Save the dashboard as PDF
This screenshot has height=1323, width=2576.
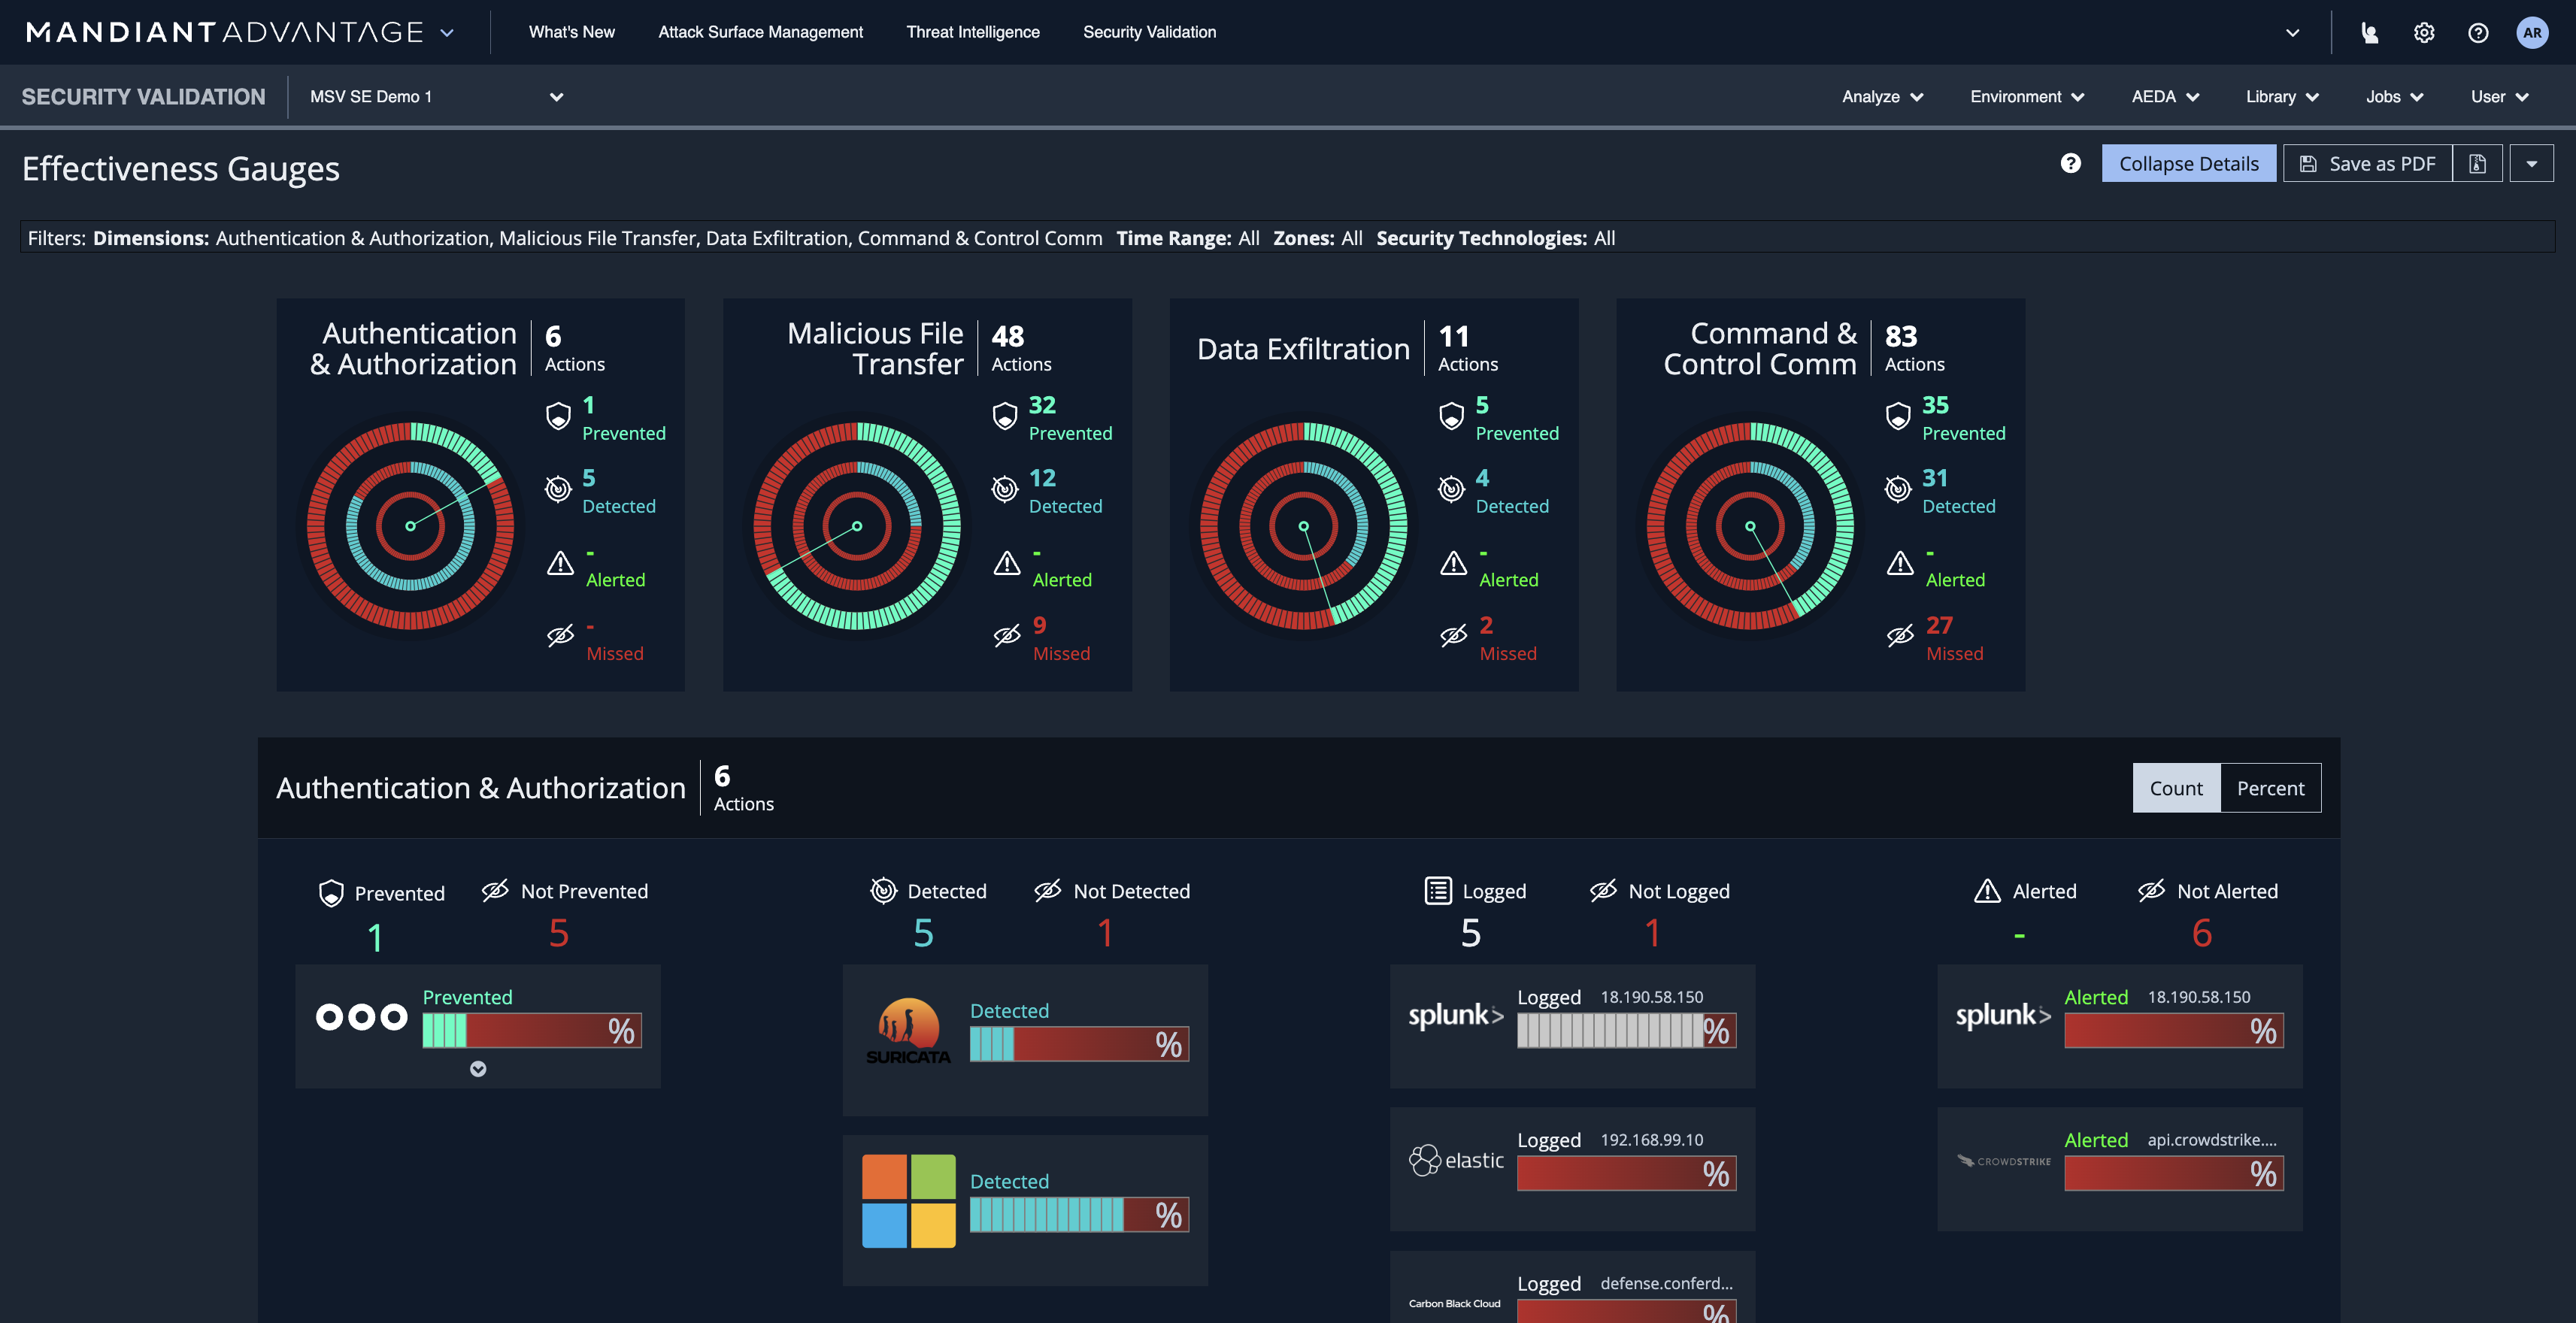[x=2367, y=162]
